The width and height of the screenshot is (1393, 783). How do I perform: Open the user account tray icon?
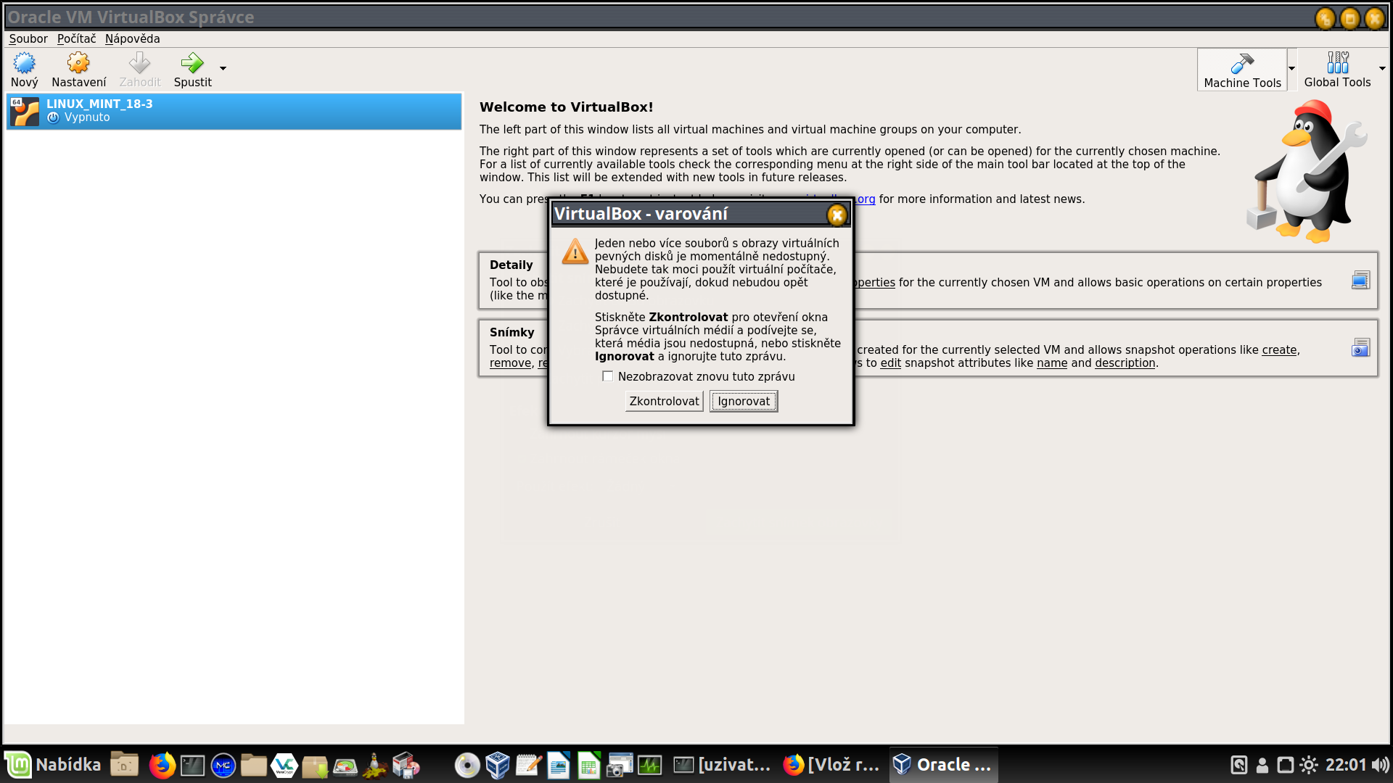point(1262,765)
